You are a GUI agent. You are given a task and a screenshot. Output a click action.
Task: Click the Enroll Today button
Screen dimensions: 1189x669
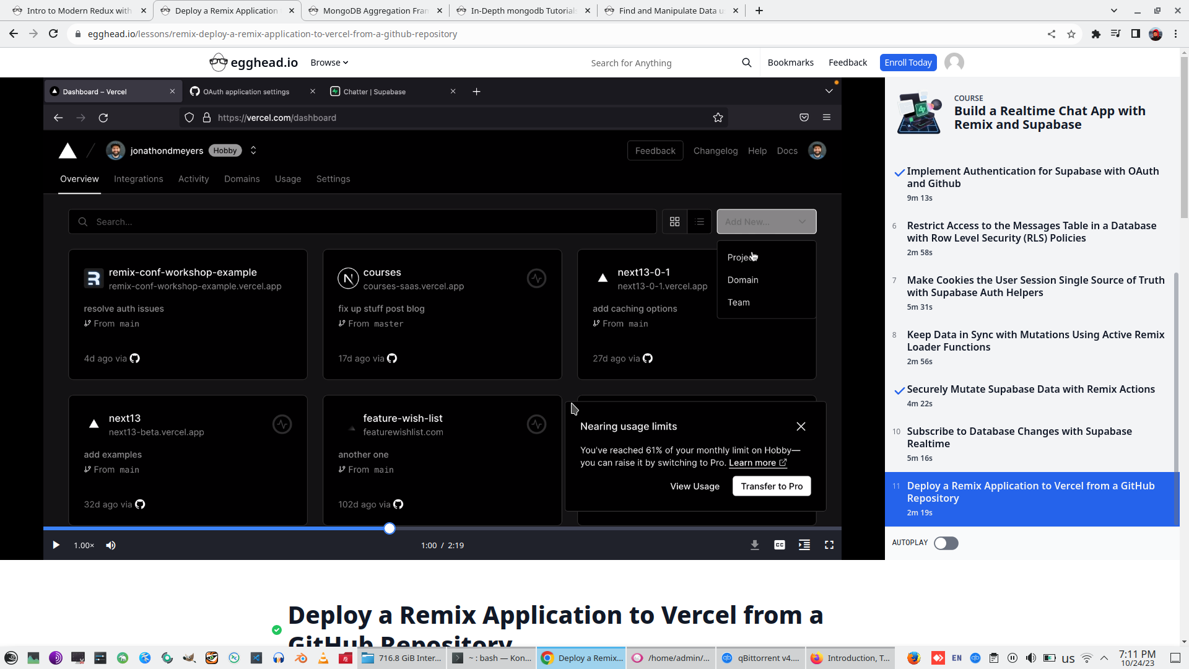pos(907,63)
